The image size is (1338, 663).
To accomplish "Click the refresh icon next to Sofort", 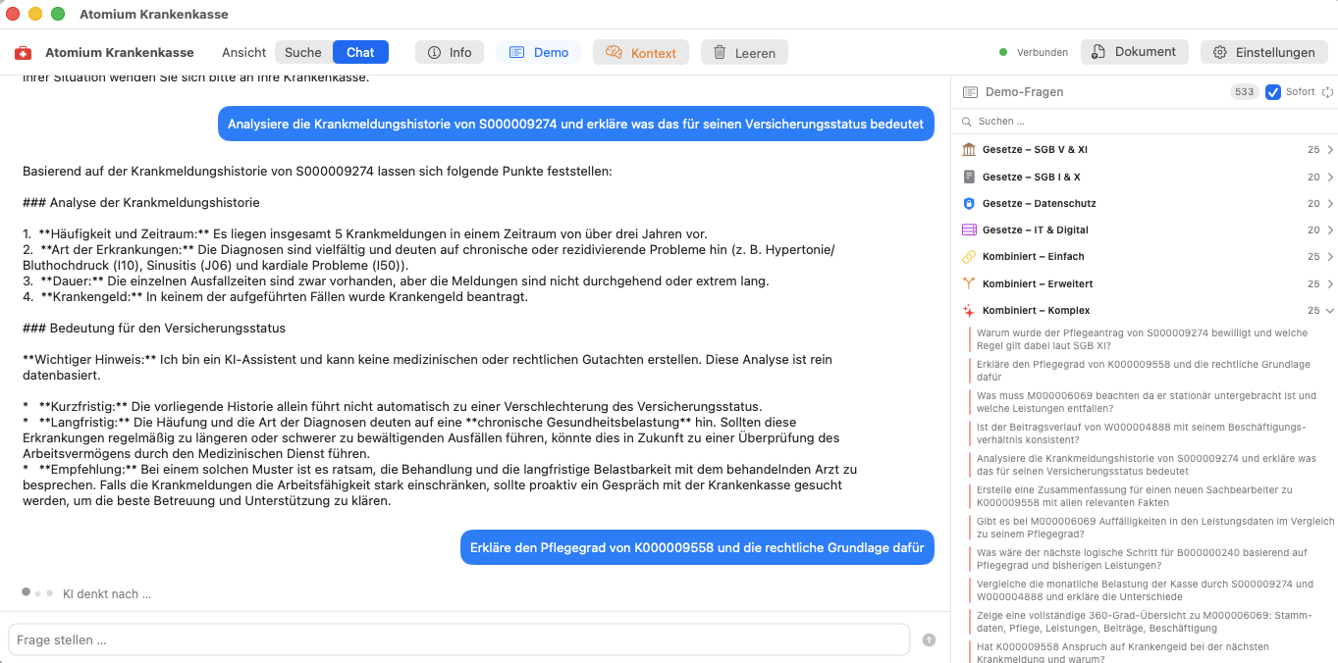I will pos(1328,92).
